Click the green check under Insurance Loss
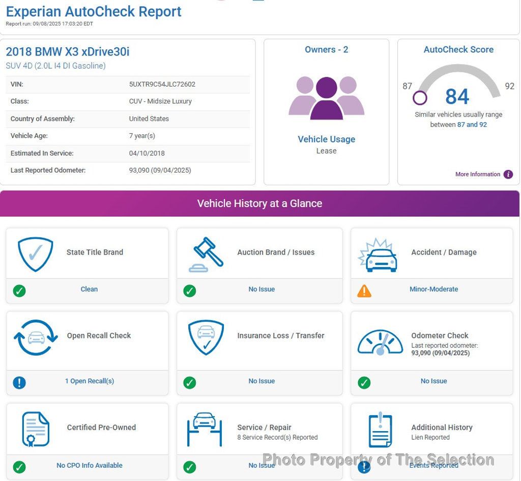Viewport: 521px width, 481px height. 189,382
